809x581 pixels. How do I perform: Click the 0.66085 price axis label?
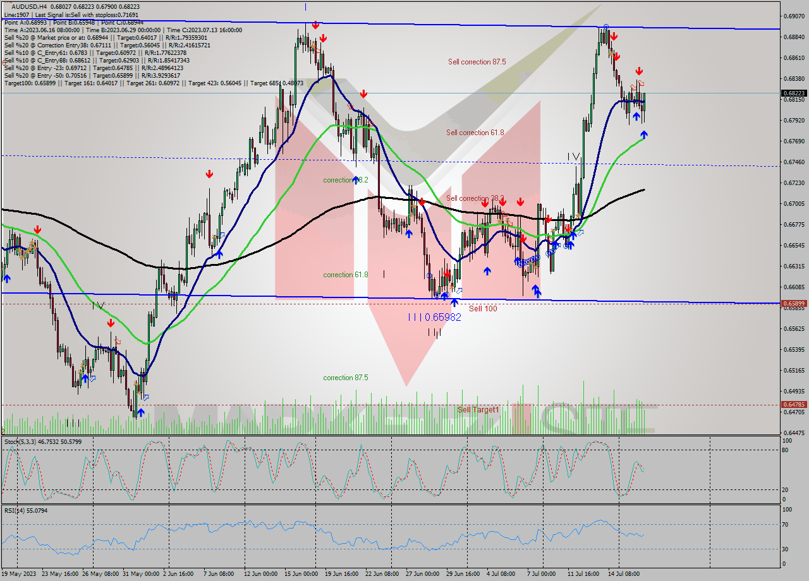click(794, 287)
